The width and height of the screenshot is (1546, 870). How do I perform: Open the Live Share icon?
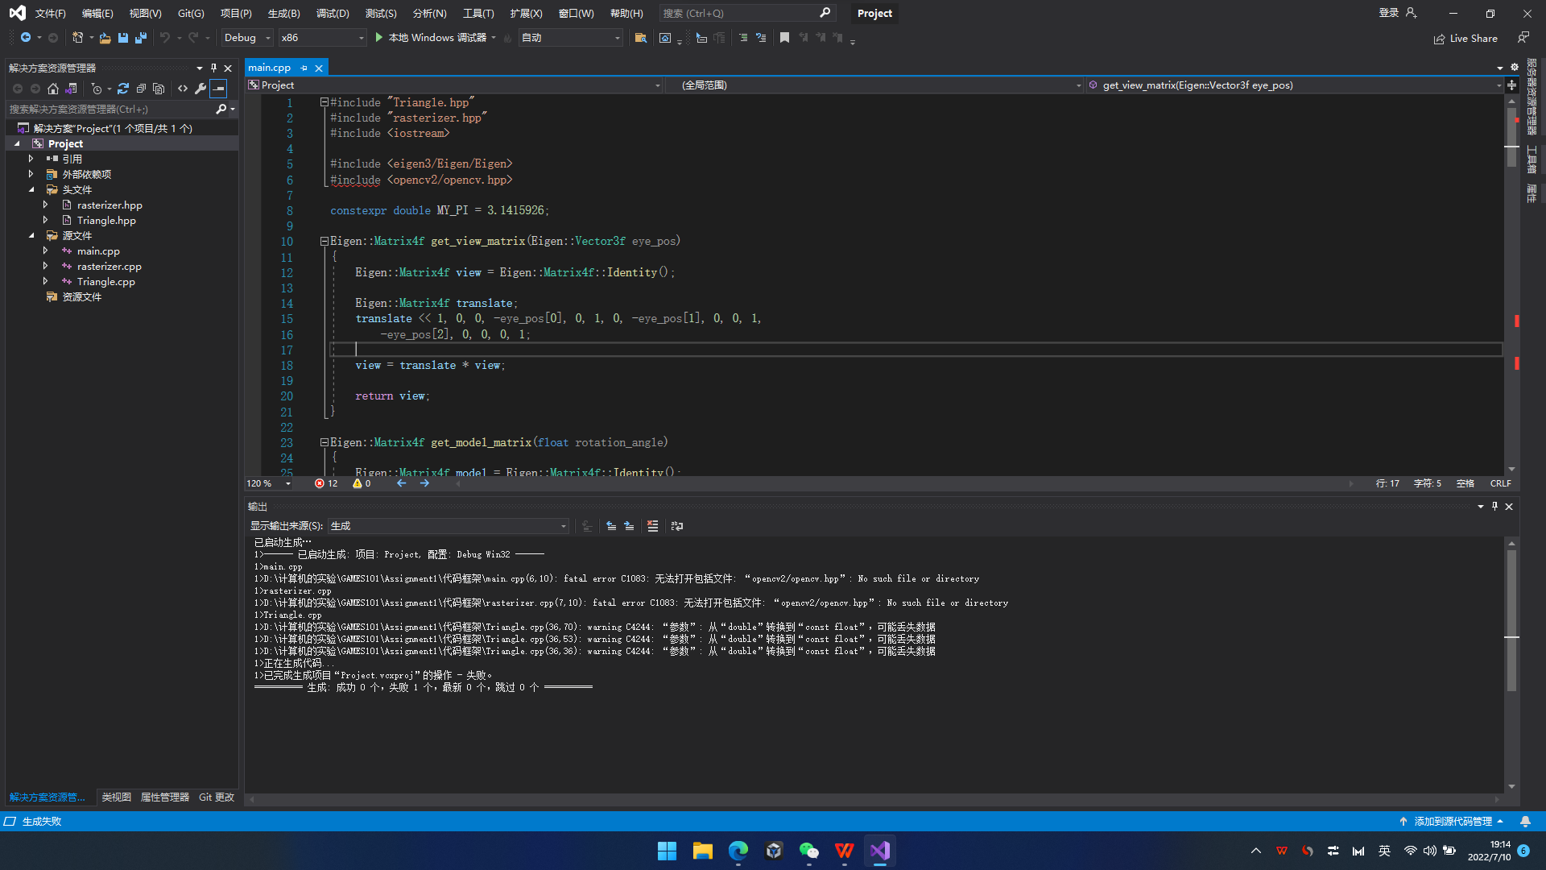pyautogui.click(x=1441, y=38)
